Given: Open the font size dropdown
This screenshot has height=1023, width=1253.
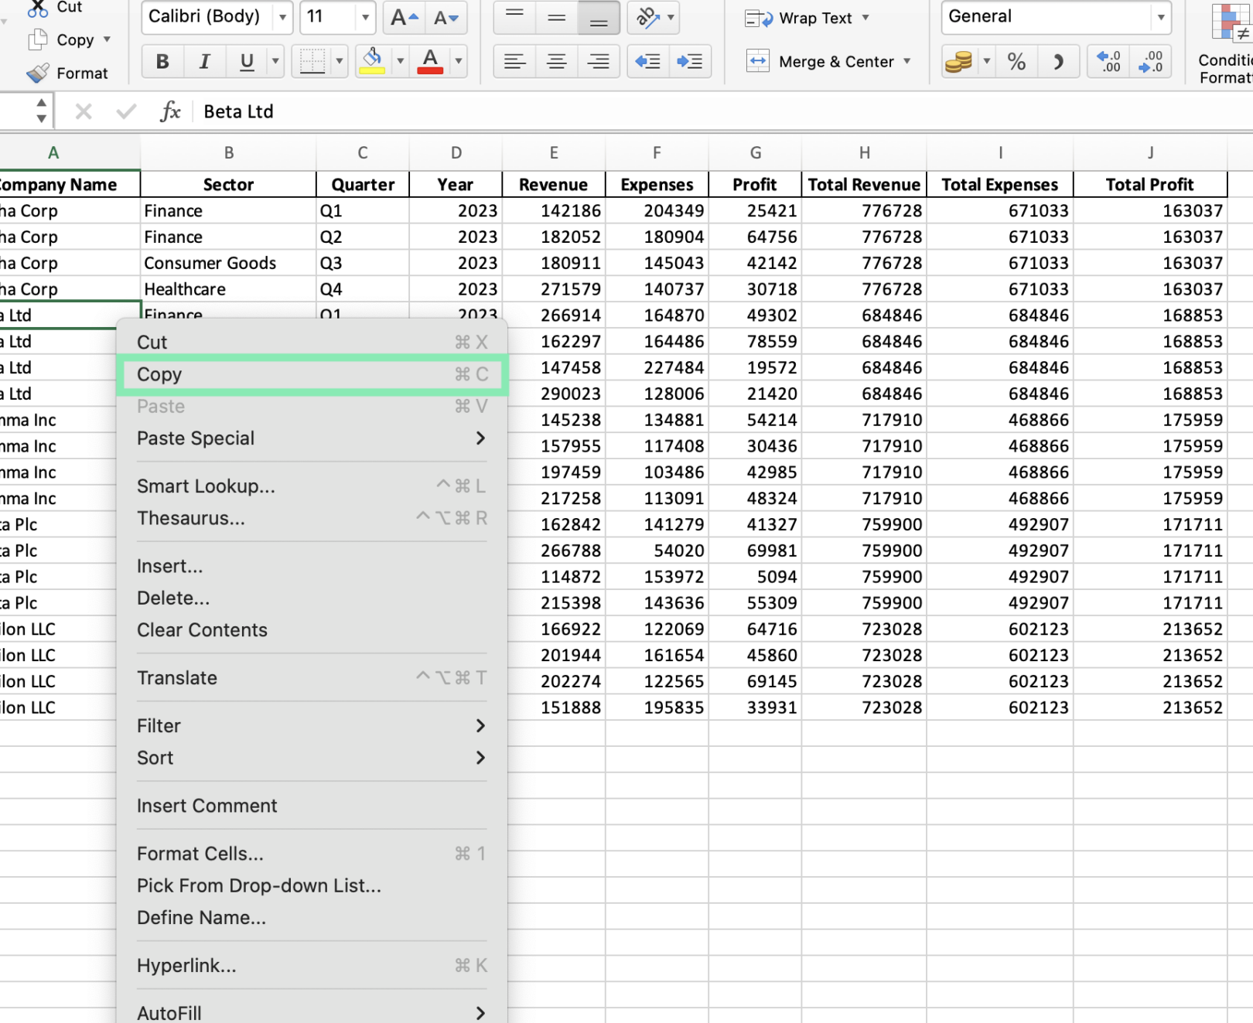Looking at the screenshot, I should (x=364, y=17).
